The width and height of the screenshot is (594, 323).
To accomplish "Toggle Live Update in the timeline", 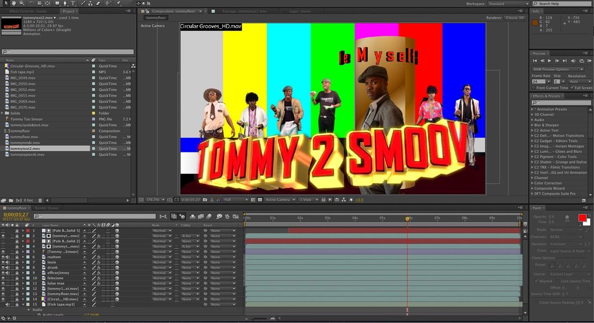I will [174, 216].
